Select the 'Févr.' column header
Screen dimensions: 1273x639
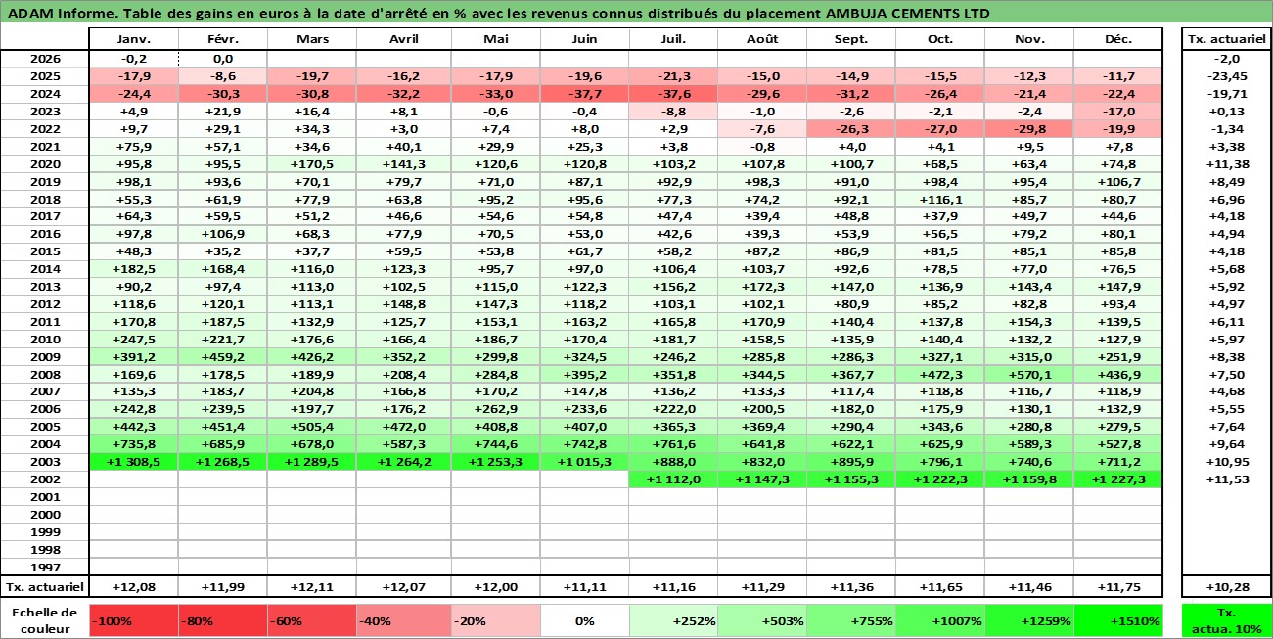tap(222, 39)
